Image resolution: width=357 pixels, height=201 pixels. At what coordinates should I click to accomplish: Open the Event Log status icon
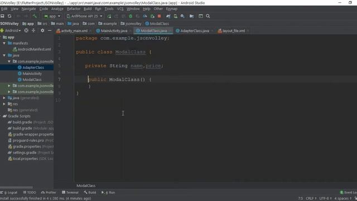(348, 193)
